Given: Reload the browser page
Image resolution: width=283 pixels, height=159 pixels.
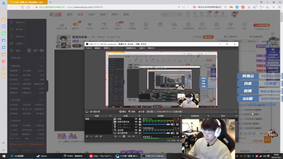Looking at the screenshot, I should pos(22,7).
